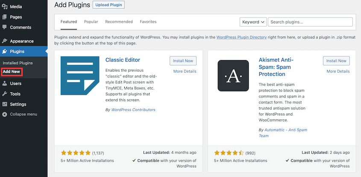Click the Collapse menu label

click(x=23, y=114)
